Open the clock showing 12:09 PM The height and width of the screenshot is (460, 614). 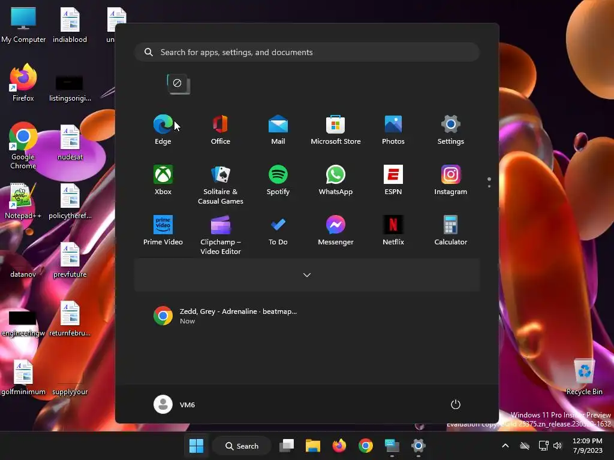pos(588,446)
